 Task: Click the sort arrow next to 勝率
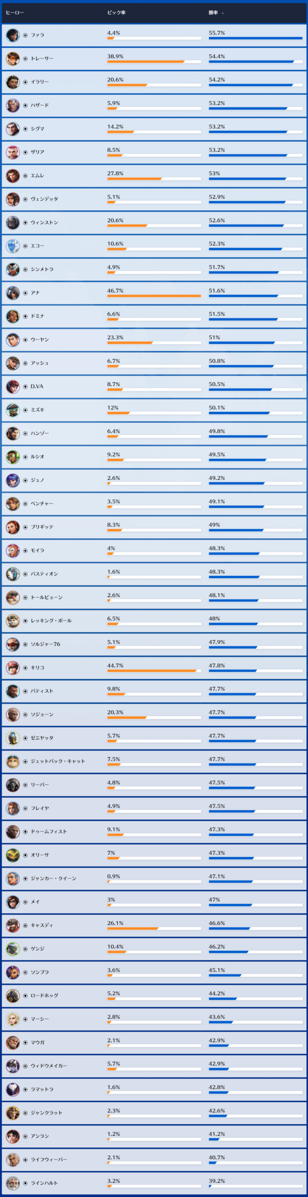(223, 13)
